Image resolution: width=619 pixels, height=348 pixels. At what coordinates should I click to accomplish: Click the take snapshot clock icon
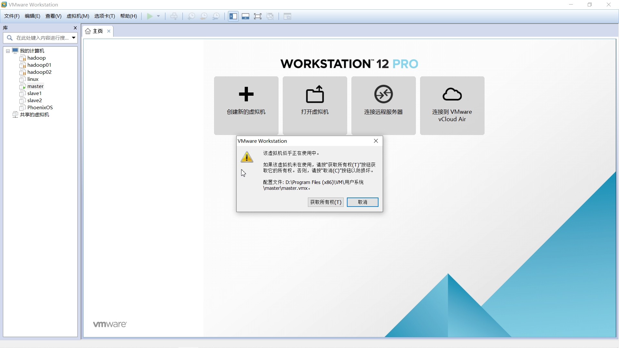192,16
